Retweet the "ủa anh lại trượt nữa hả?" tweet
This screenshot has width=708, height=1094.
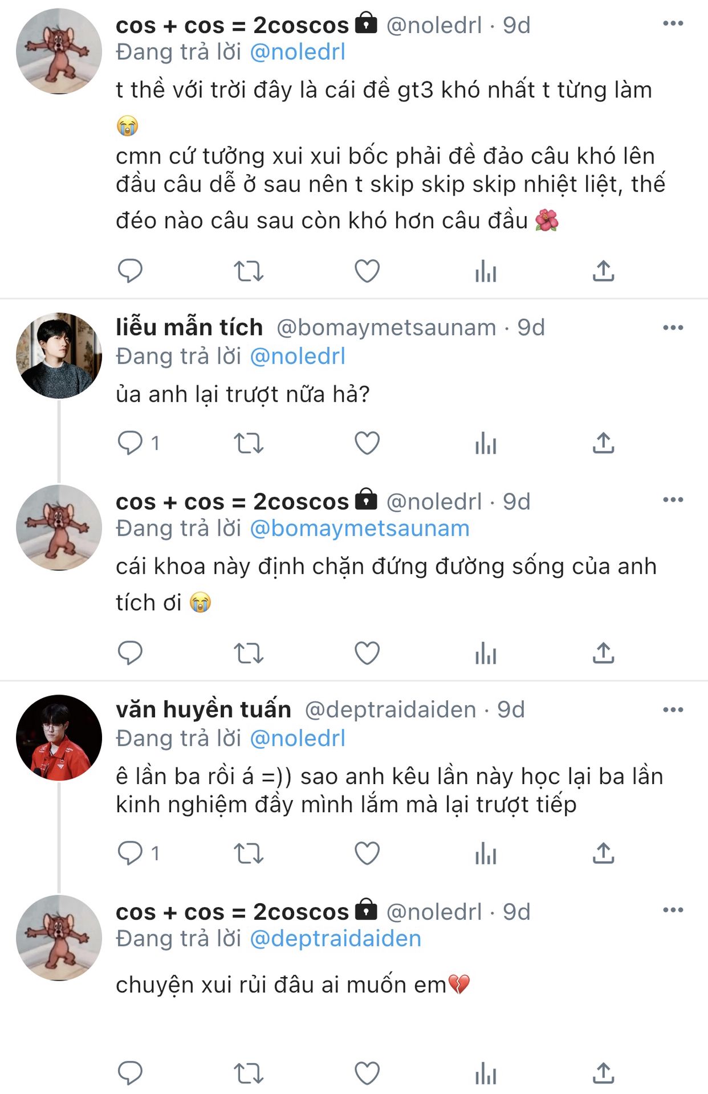(249, 443)
